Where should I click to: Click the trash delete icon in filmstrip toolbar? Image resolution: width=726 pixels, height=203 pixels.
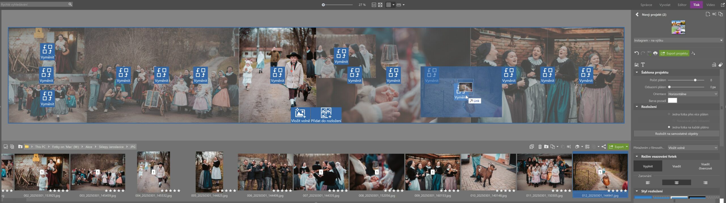pos(540,147)
